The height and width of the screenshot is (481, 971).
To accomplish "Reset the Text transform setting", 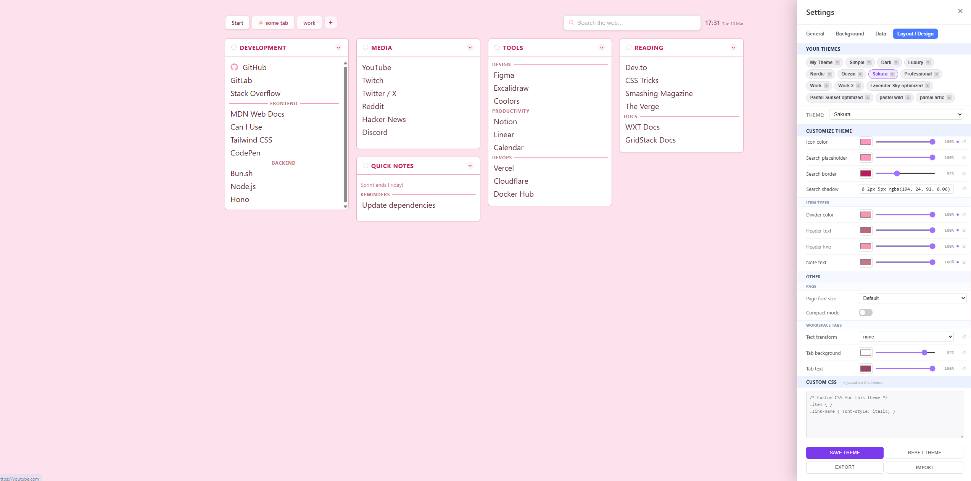I will click(x=965, y=337).
